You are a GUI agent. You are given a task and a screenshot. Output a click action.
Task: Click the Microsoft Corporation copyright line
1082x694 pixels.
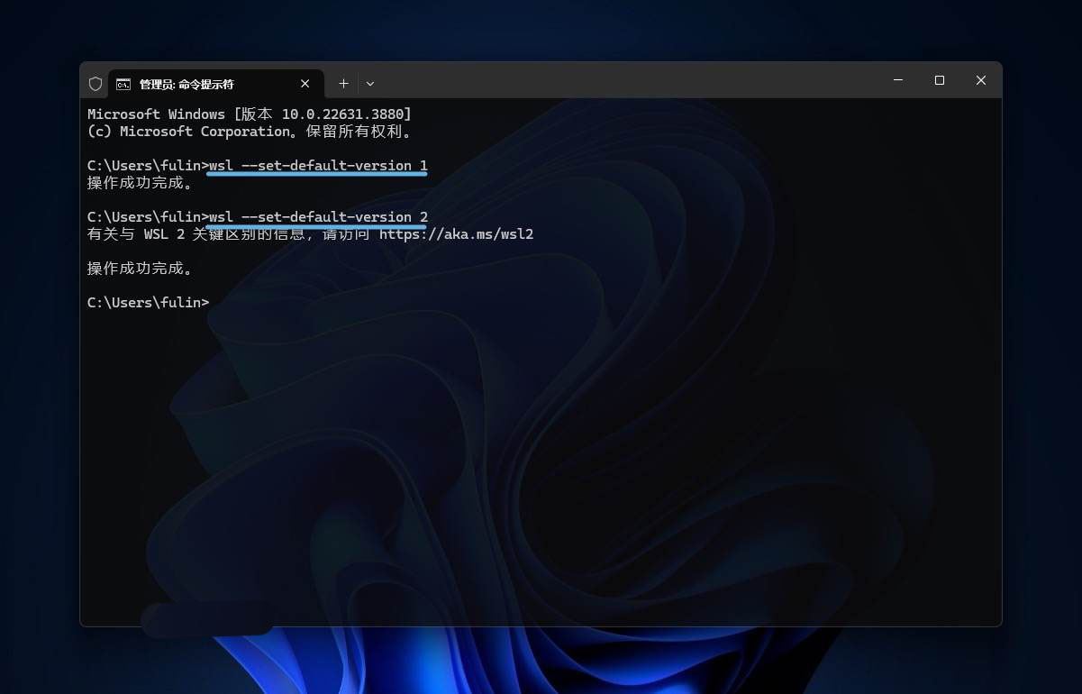point(249,132)
